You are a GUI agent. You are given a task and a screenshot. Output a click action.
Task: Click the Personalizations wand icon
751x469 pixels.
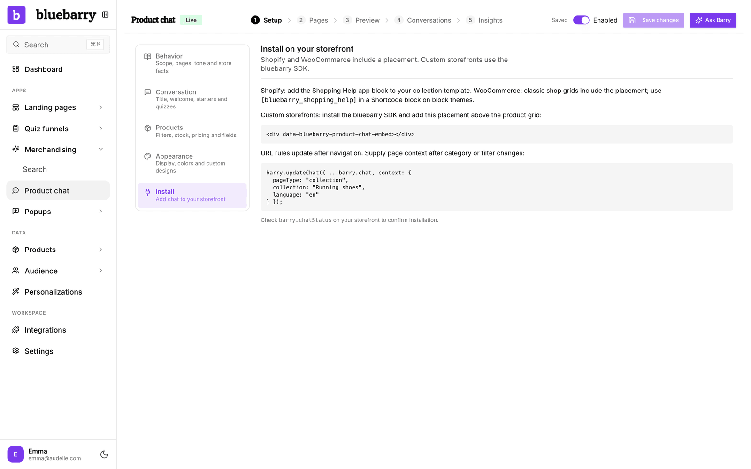[x=15, y=291]
